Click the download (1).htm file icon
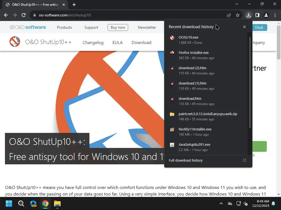Image resolution: width=281 pixels, height=210 pixels. point(172,83)
